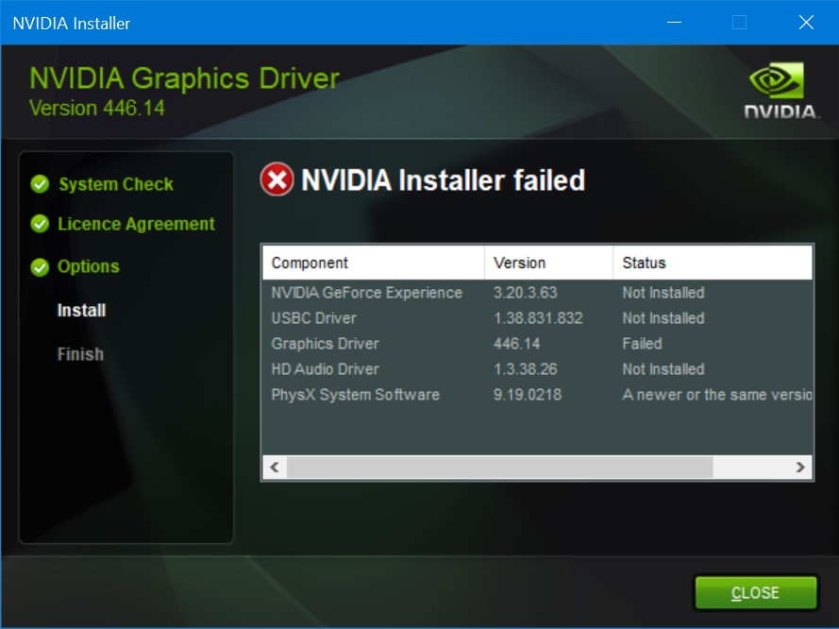
Task: Sort by Component column header
Action: pos(374,263)
